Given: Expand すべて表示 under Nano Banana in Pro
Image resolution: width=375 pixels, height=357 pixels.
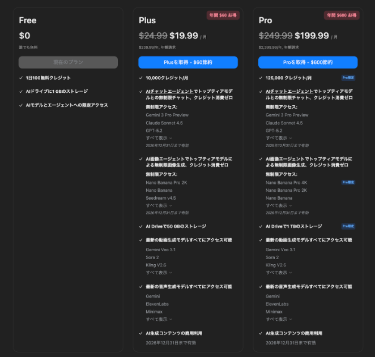Looking at the screenshot, I should tap(279, 205).
